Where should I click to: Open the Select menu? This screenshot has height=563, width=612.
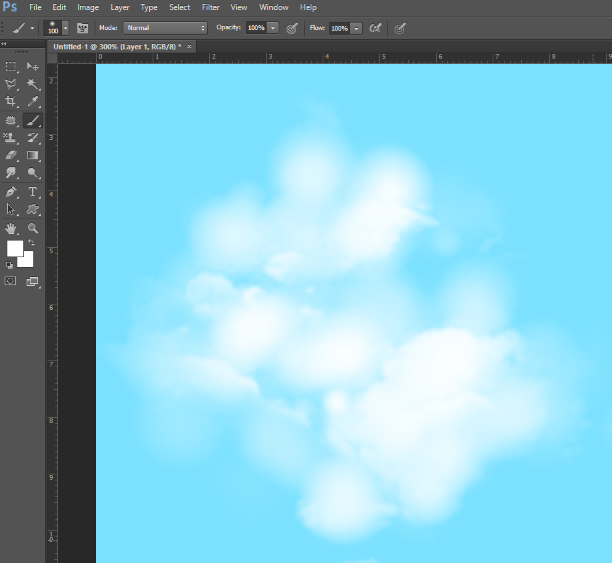click(x=179, y=7)
